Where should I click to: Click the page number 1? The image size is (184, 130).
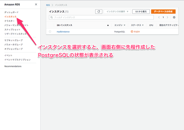point(163,17)
